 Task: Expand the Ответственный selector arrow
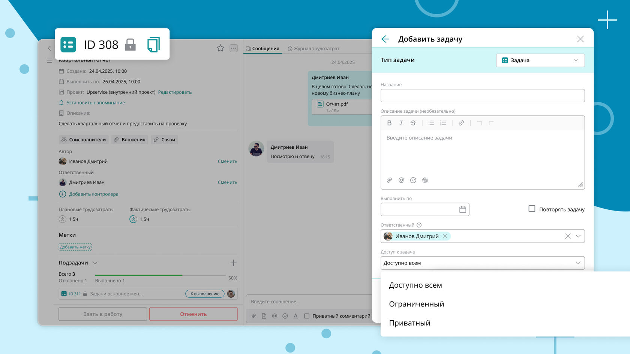coord(578,236)
